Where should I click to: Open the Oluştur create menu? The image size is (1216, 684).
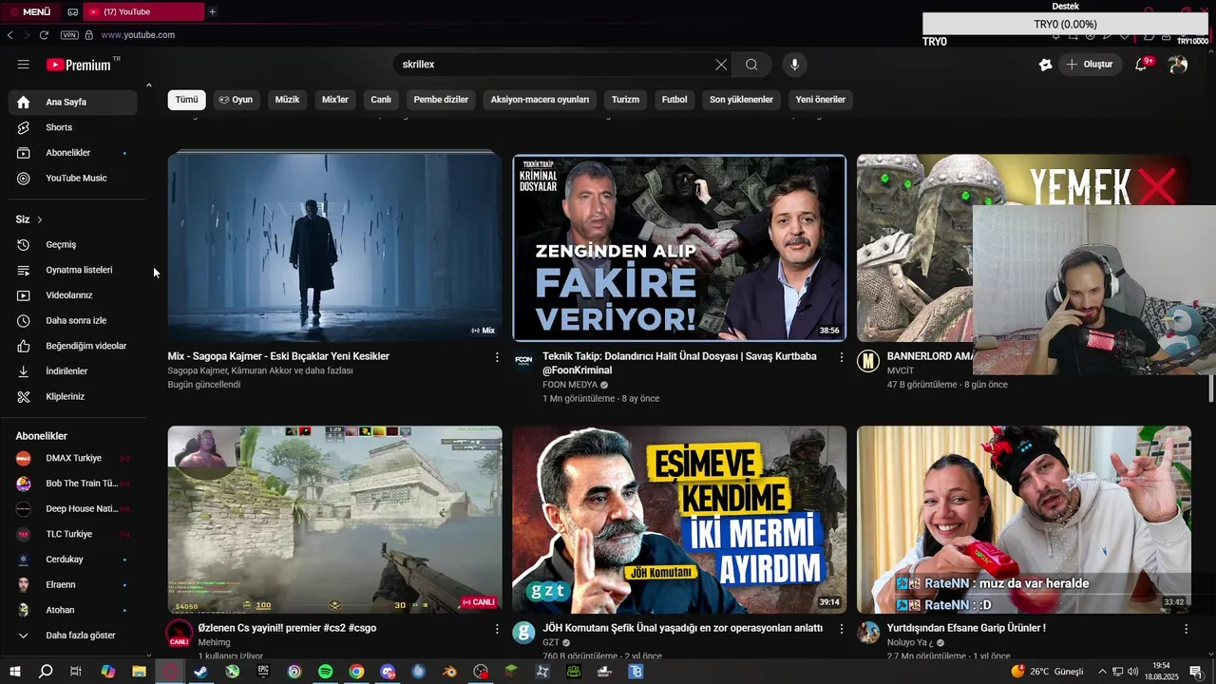coord(1089,65)
